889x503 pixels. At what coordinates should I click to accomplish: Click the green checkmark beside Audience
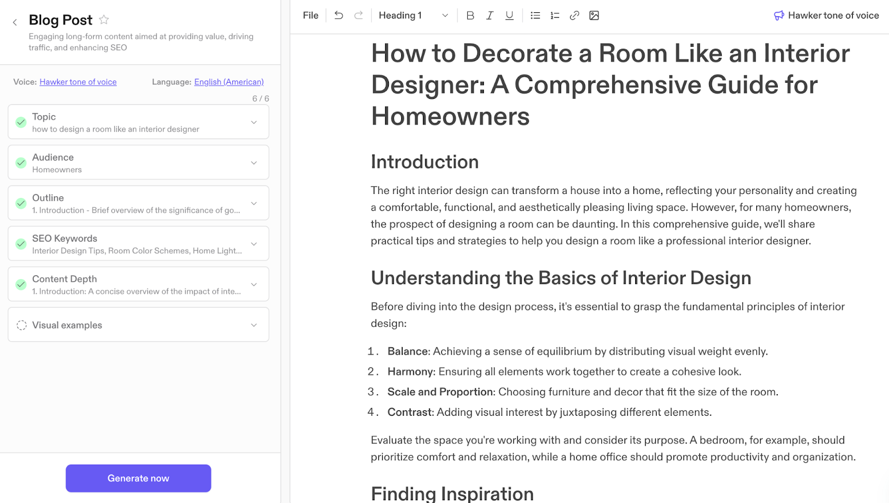[x=21, y=162]
